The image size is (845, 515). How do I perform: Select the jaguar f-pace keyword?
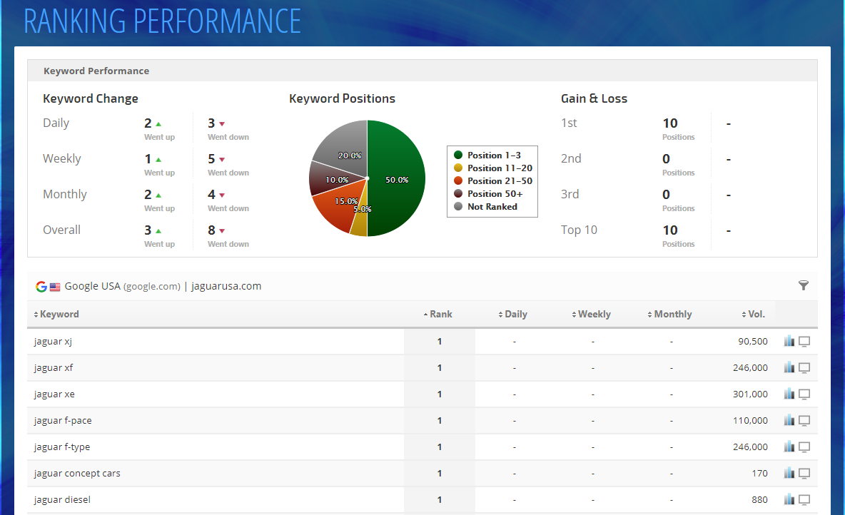pyautogui.click(x=63, y=421)
